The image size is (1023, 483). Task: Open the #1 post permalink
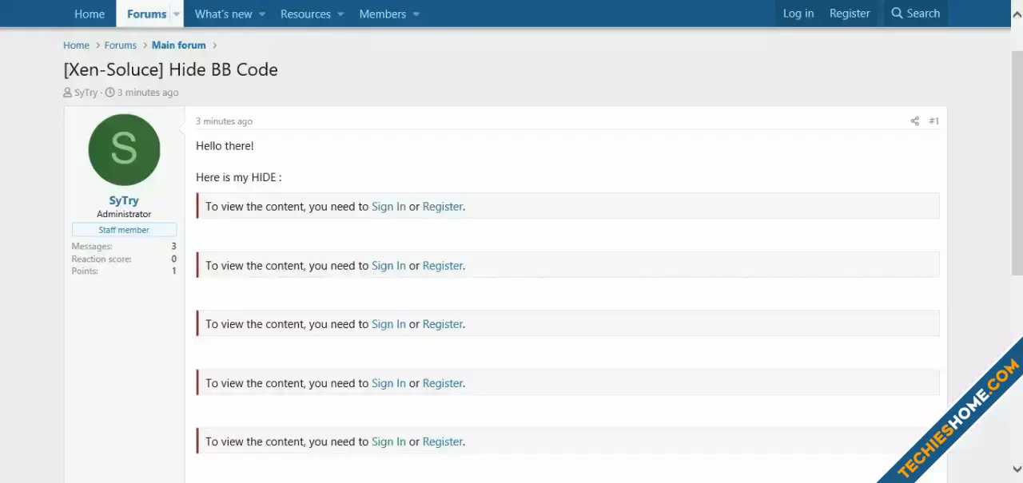tap(933, 121)
